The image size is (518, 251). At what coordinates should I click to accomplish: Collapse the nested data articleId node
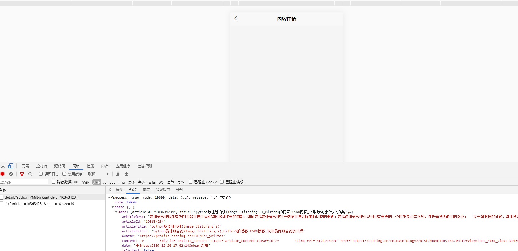[116, 212]
